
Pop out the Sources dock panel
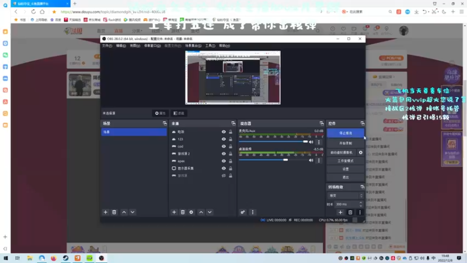pos(233,123)
